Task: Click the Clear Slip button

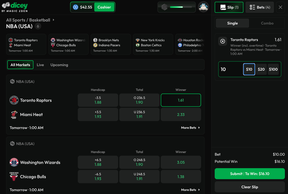Action: [x=249, y=187]
